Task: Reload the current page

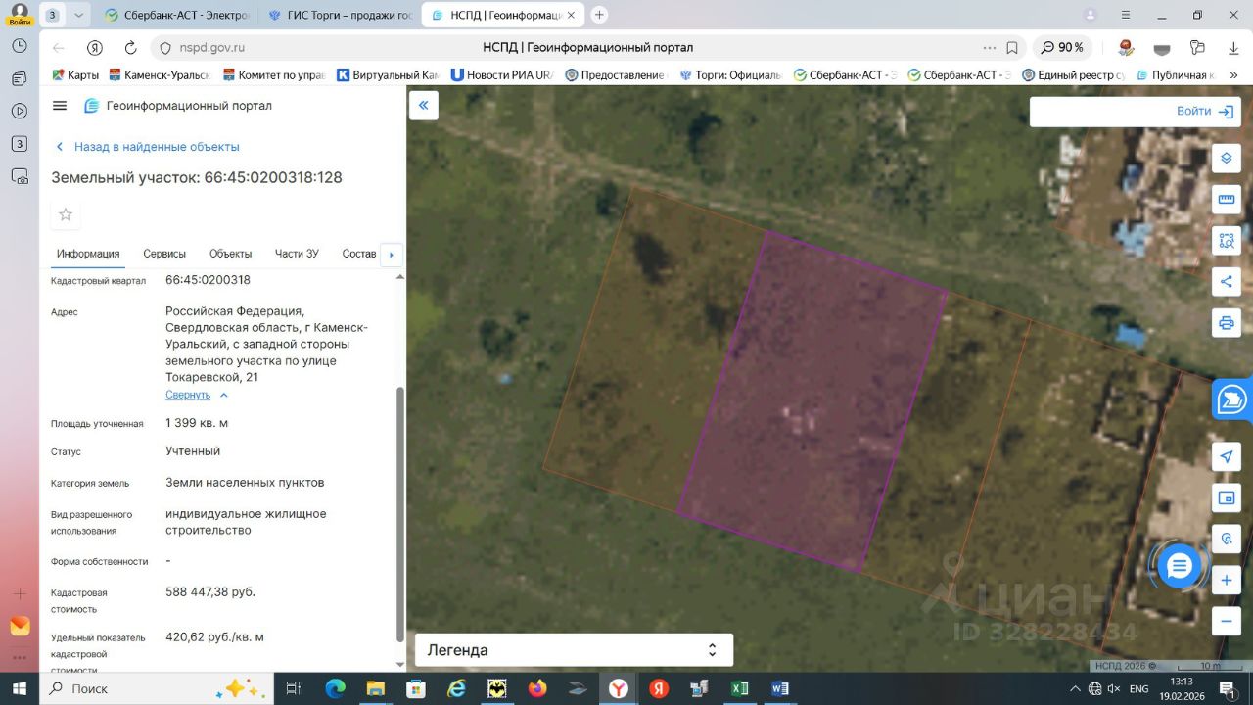Action: [130, 48]
